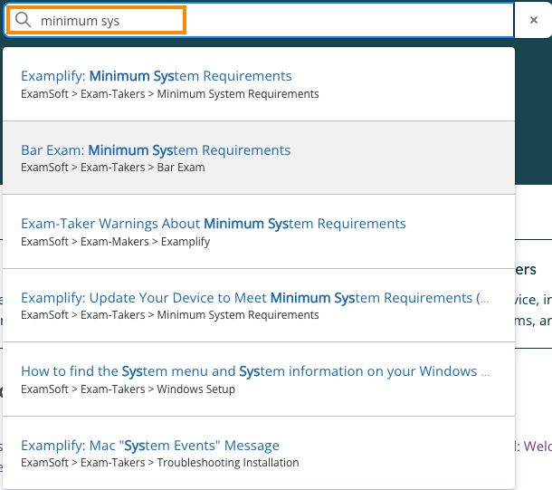Click the magnifying glass search icon
Screen dimensions: 552x490
click(x=24, y=20)
